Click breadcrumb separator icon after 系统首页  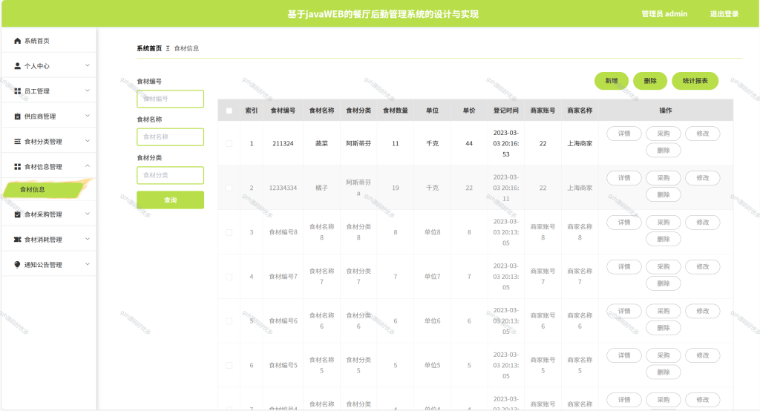click(x=168, y=48)
